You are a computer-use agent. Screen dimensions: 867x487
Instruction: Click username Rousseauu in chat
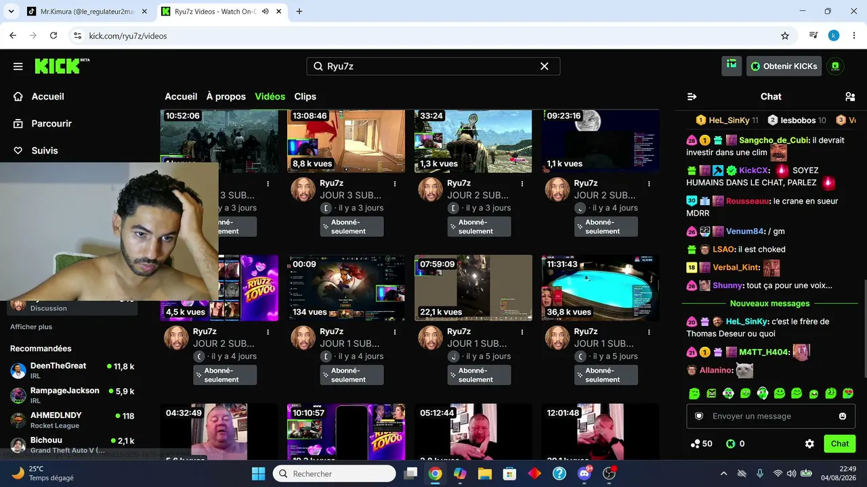748,201
